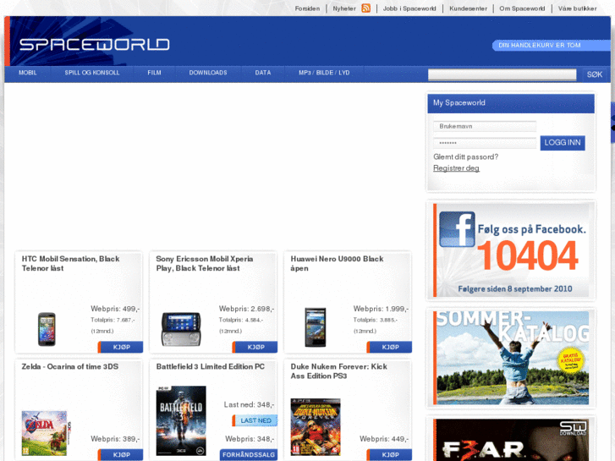Open the F.E.A.R. download banner
The image size is (615, 461).
511,440
